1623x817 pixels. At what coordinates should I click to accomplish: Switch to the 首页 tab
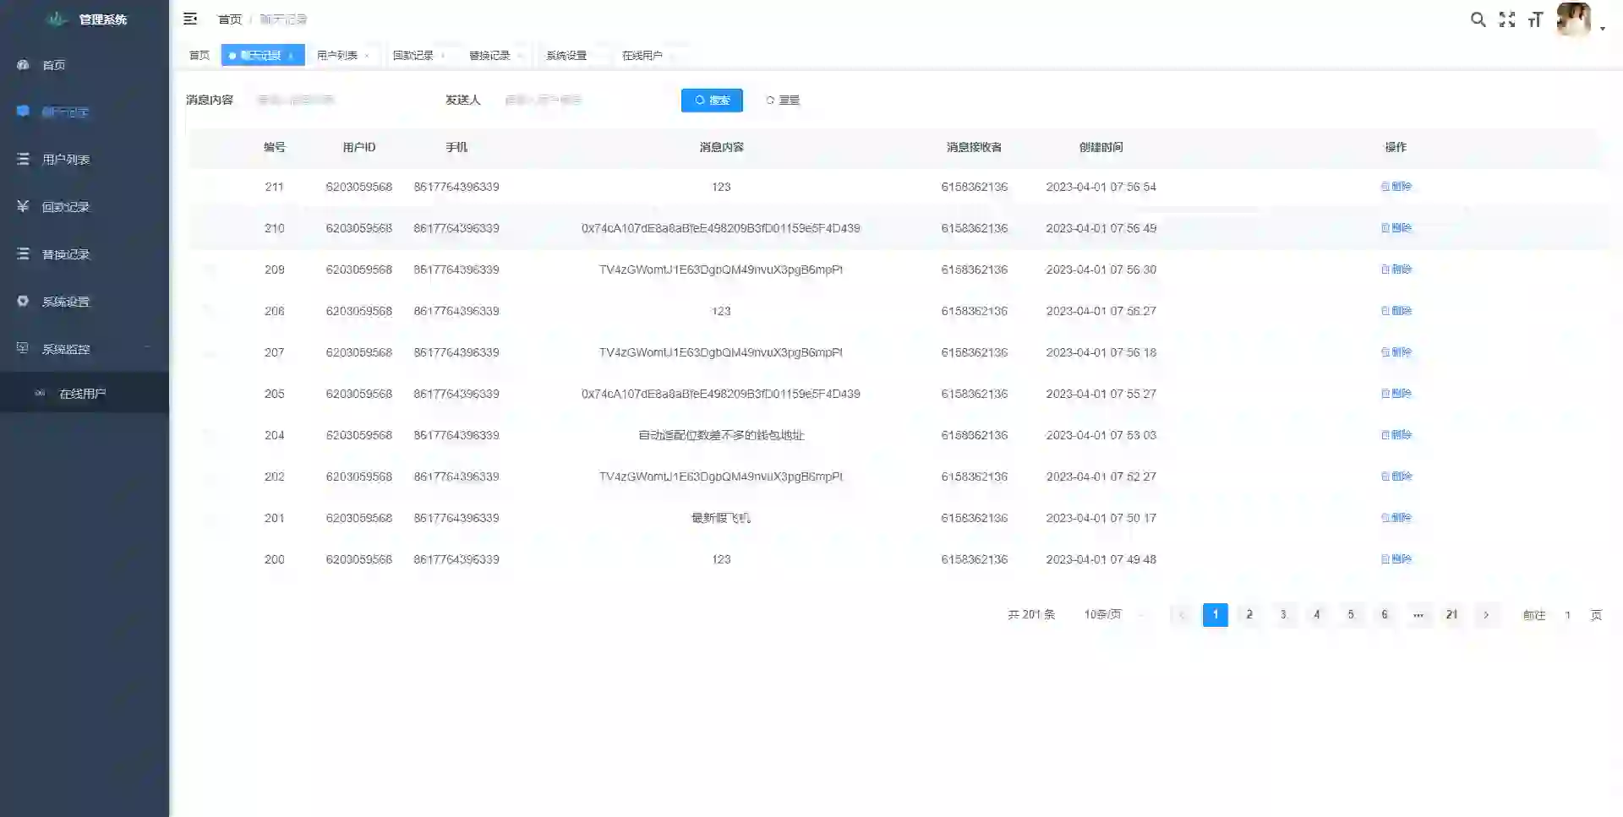tap(199, 54)
